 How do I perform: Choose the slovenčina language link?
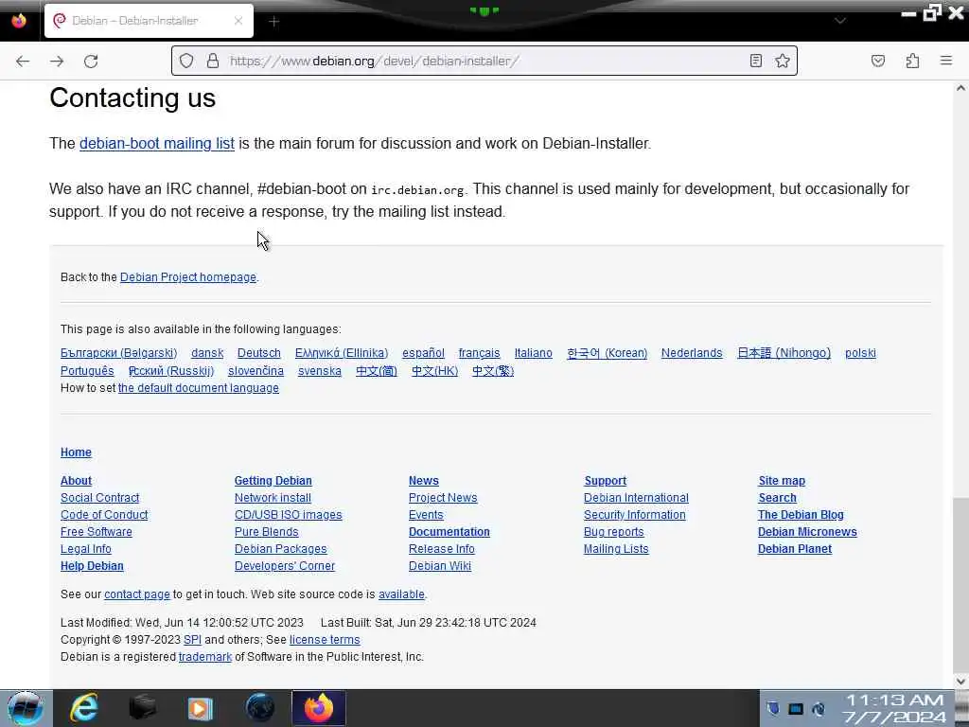pos(255,371)
